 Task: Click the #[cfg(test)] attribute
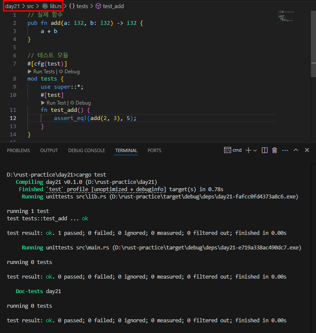click(x=47, y=64)
